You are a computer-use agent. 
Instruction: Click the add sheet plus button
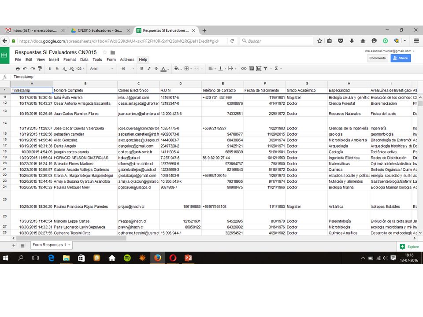click(14, 246)
